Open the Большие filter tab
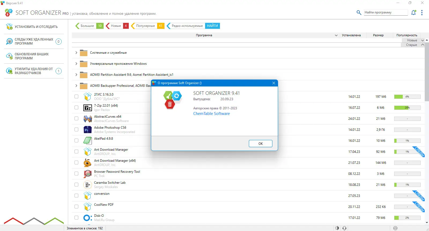 (x=90, y=26)
